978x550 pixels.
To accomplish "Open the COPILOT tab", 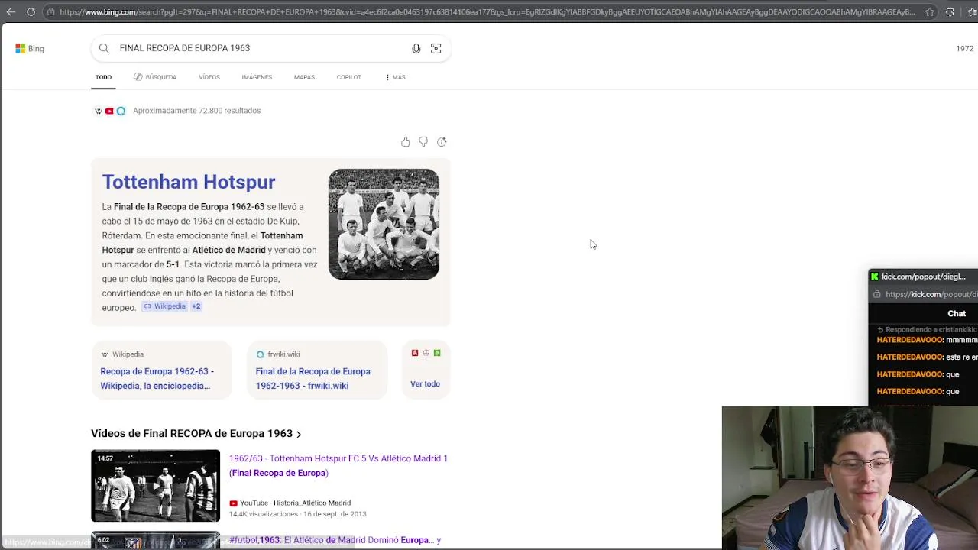I will pos(349,77).
